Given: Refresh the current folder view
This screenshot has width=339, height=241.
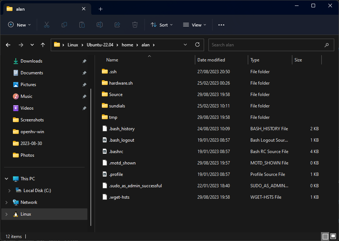Looking at the screenshot, I should coord(197,45).
